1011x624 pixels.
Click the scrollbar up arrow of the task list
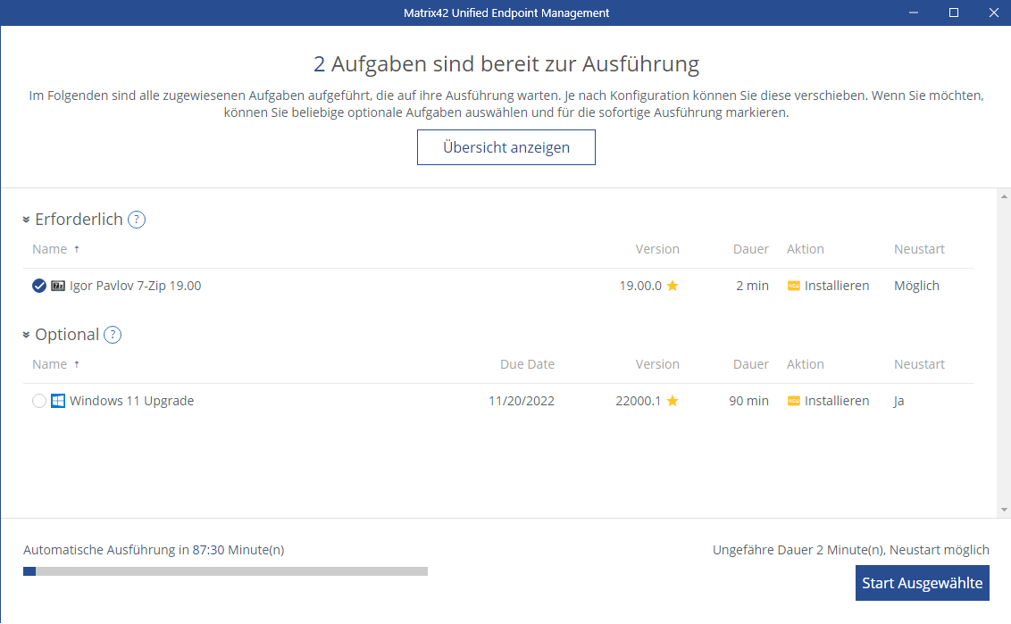point(1004,196)
